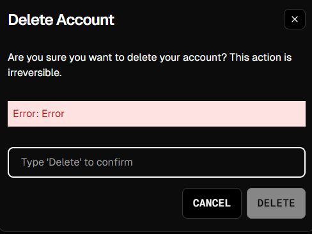Close the Delete Account dialog with X
The image size is (312, 234).
point(295,19)
